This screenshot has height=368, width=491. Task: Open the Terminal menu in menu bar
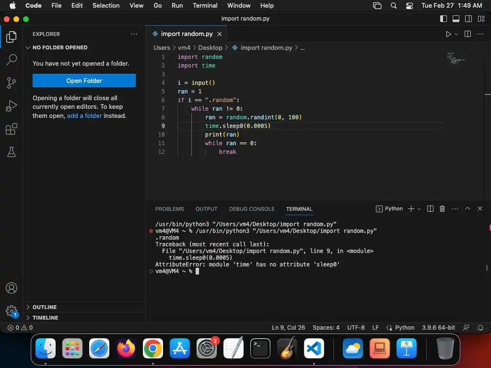pyautogui.click(x=205, y=5)
